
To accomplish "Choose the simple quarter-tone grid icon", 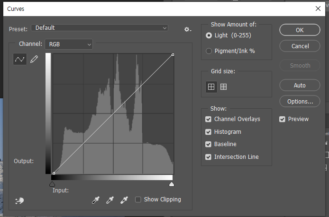I will 211,87.
